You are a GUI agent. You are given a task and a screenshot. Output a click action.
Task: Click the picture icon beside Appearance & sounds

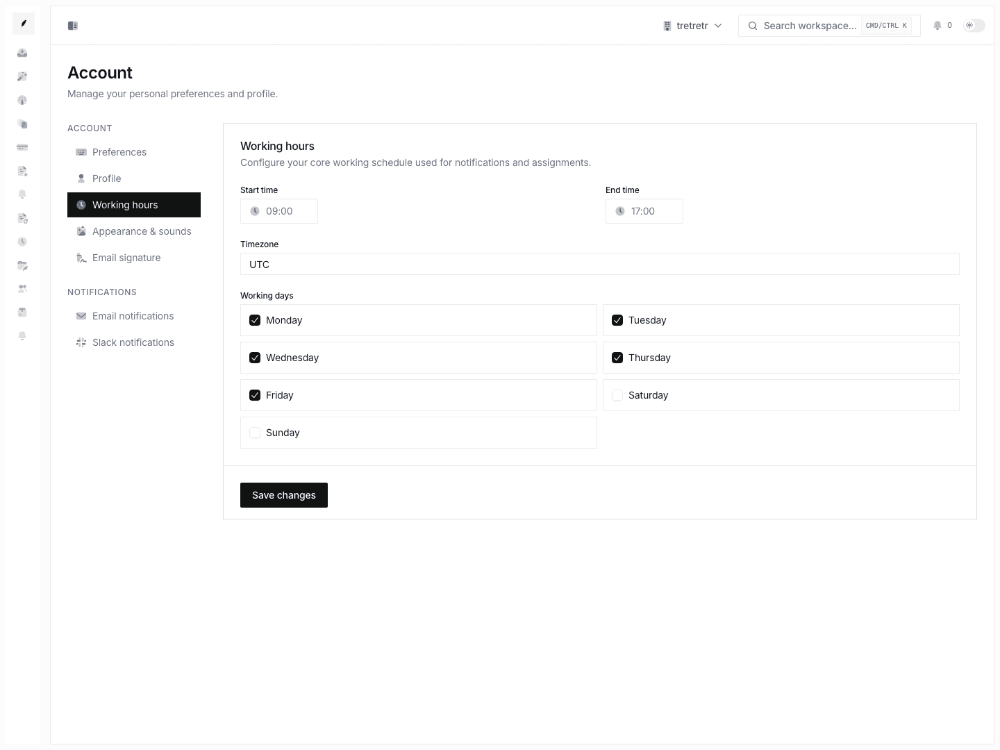pyautogui.click(x=81, y=231)
